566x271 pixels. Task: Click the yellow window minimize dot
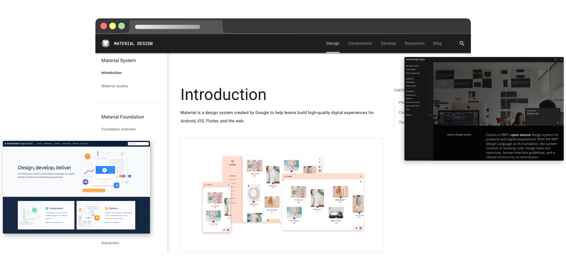pos(113,26)
